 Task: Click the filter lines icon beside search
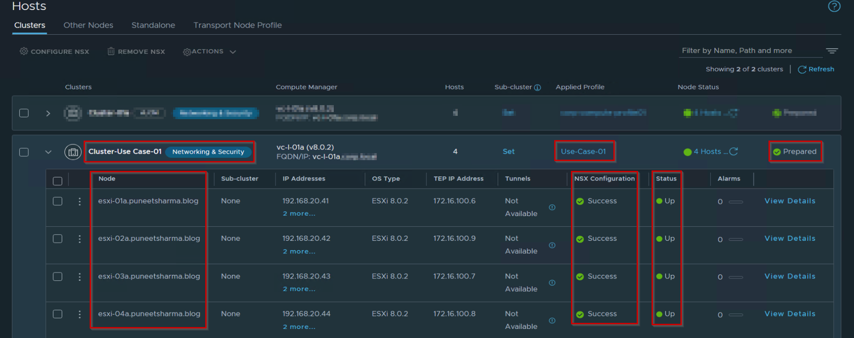831,51
